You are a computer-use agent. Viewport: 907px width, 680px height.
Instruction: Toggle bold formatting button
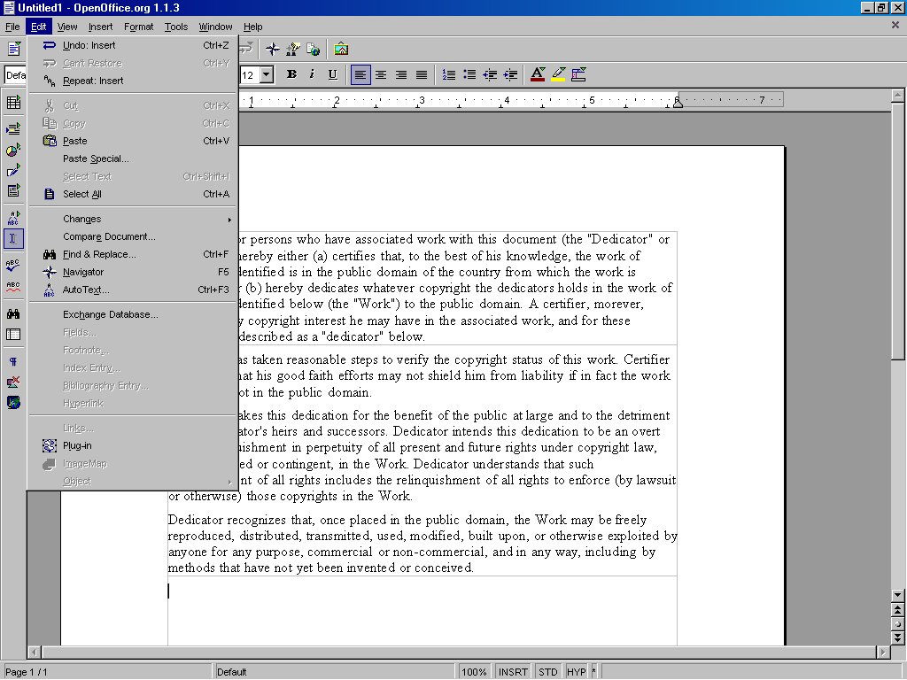tap(291, 75)
